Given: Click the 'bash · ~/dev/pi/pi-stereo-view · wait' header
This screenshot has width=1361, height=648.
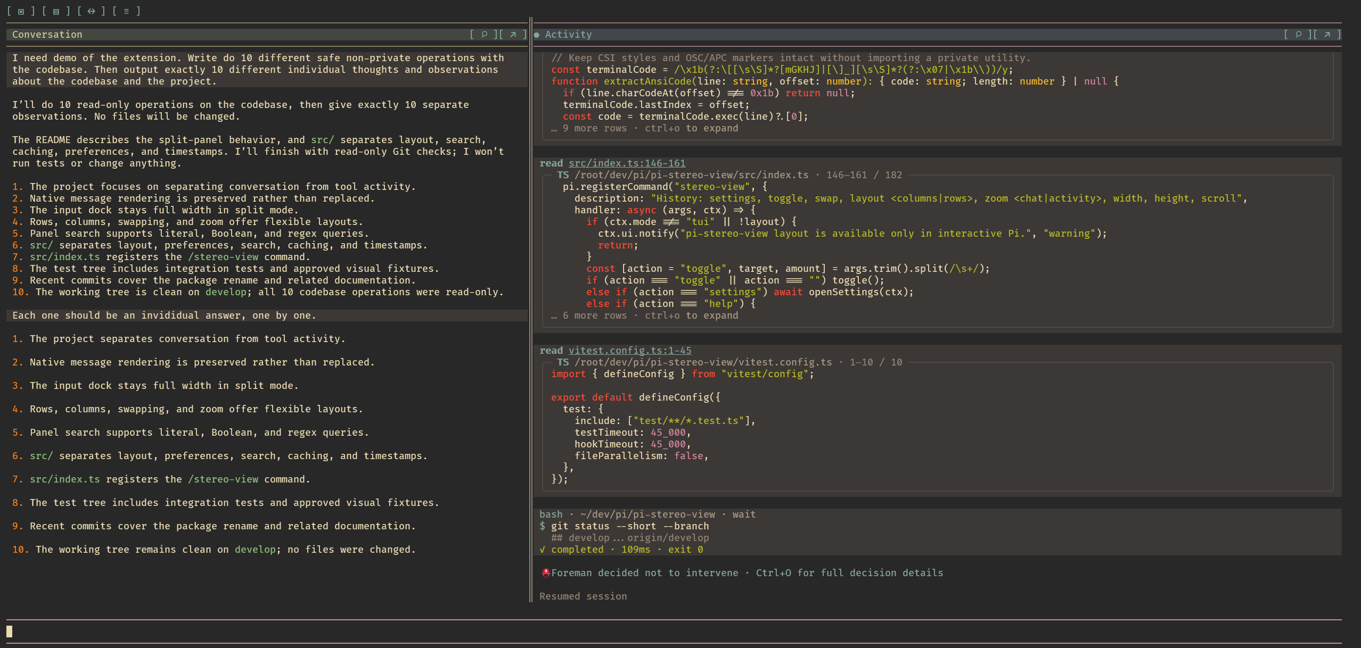Looking at the screenshot, I should pyautogui.click(x=647, y=514).
